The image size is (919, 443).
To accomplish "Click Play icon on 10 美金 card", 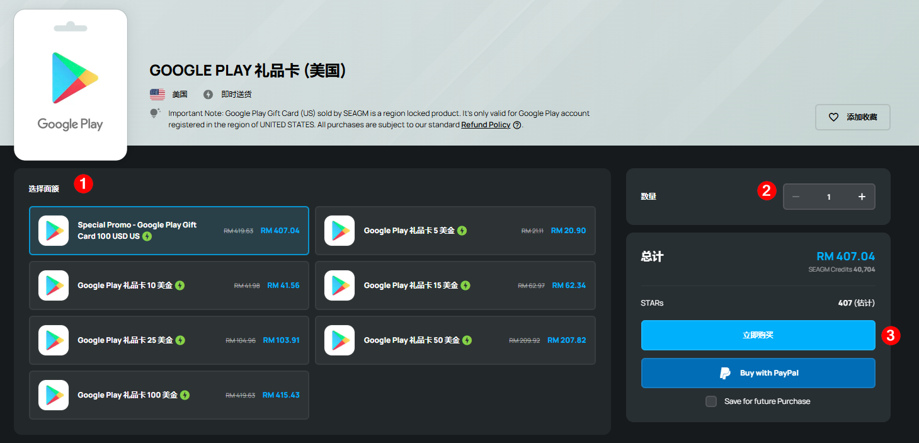I will (x=54, y=285).
